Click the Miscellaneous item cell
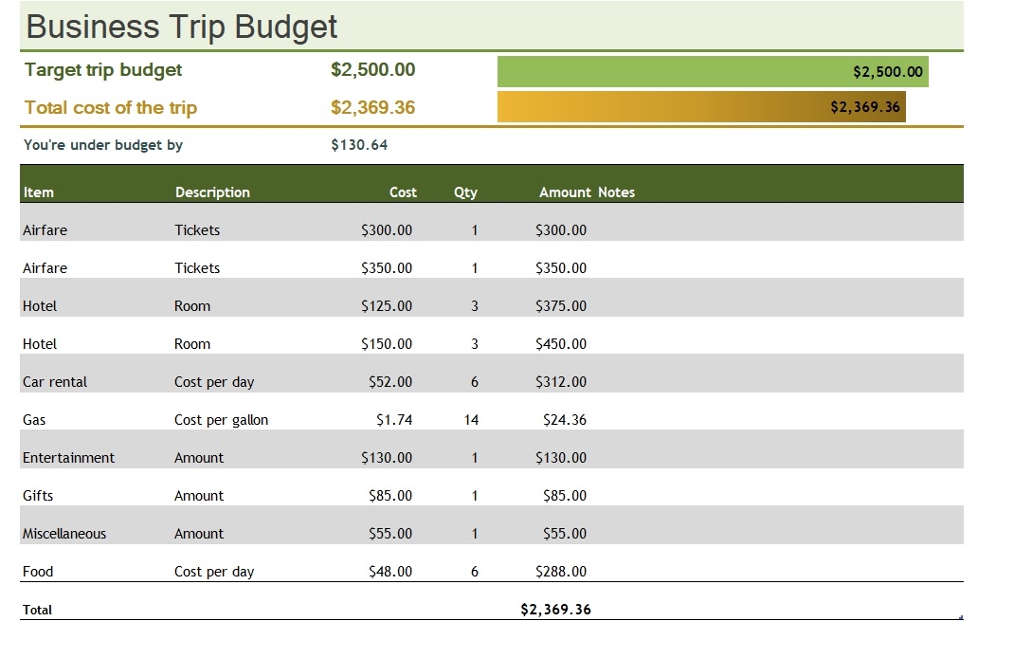Screen dimensions: 1014x658 [64, 534]
